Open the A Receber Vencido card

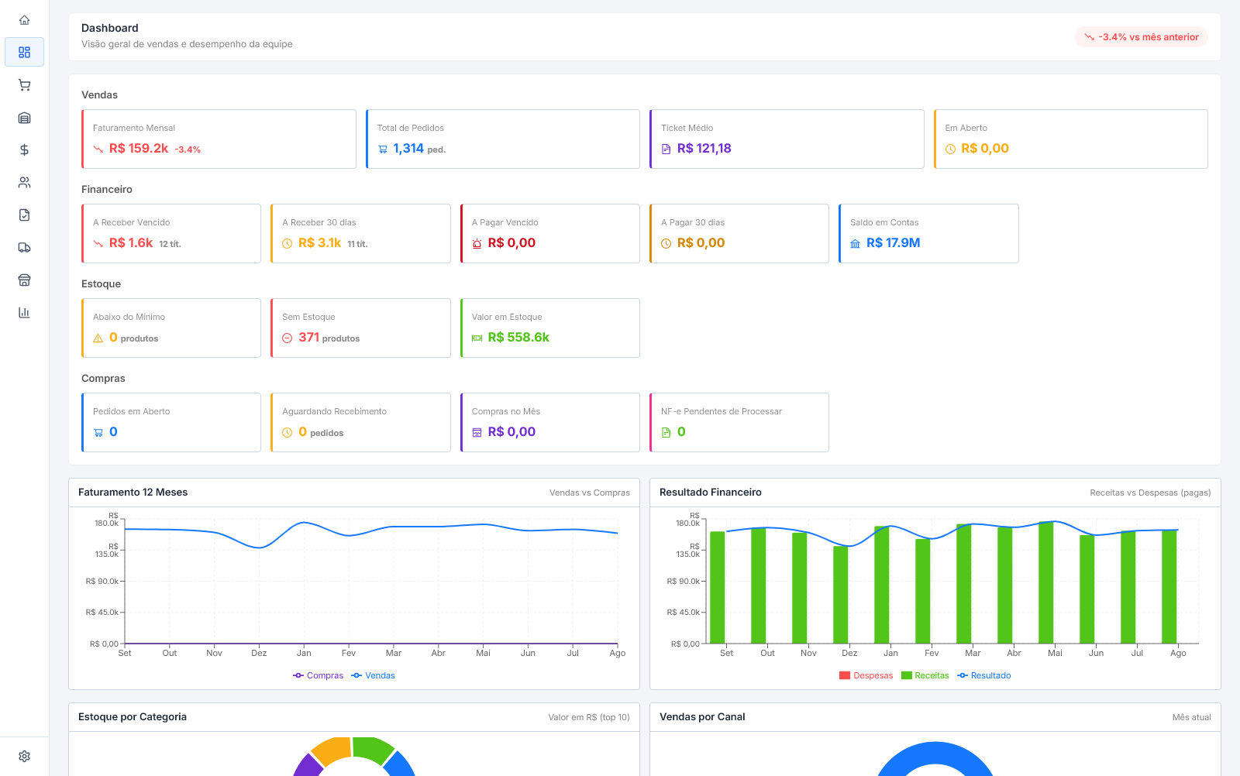click(x=171, y=233)
